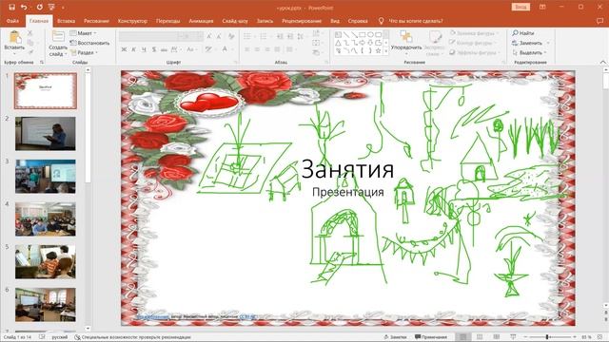This screenshot has height=342, width=609.
Task: Select slide 4 thumbnail
Action: tap(46, 219)
